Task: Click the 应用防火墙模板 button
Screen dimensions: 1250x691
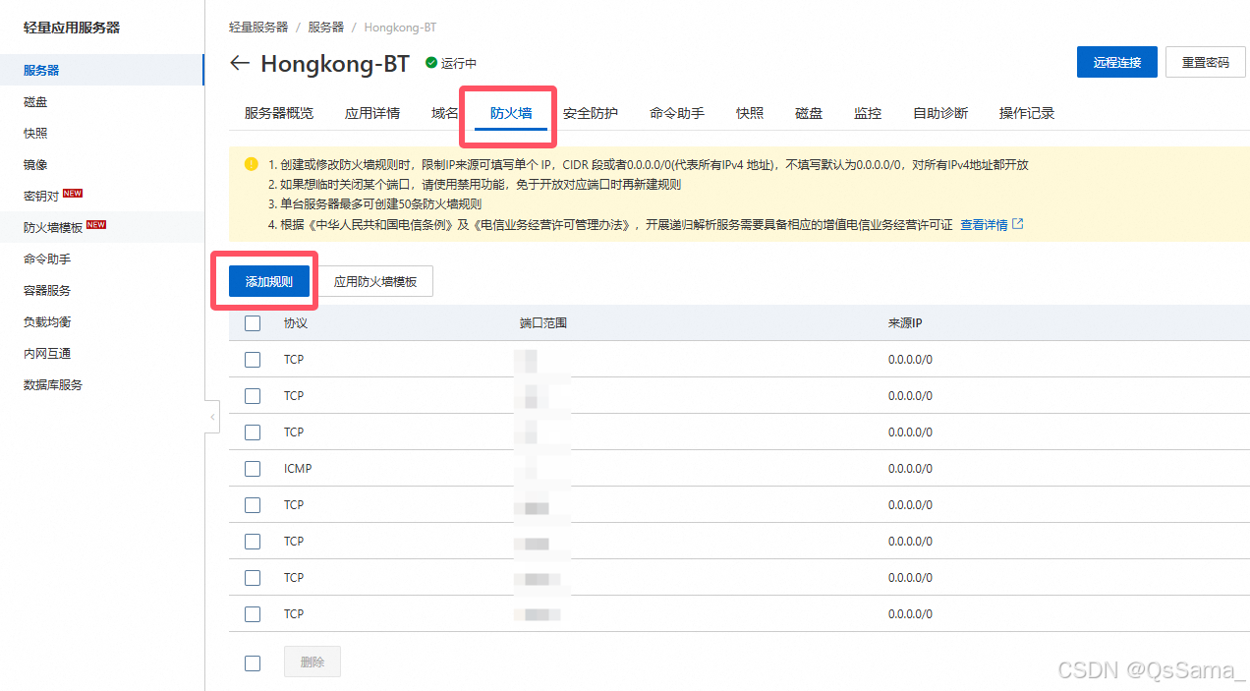Action: coord(375,280)
